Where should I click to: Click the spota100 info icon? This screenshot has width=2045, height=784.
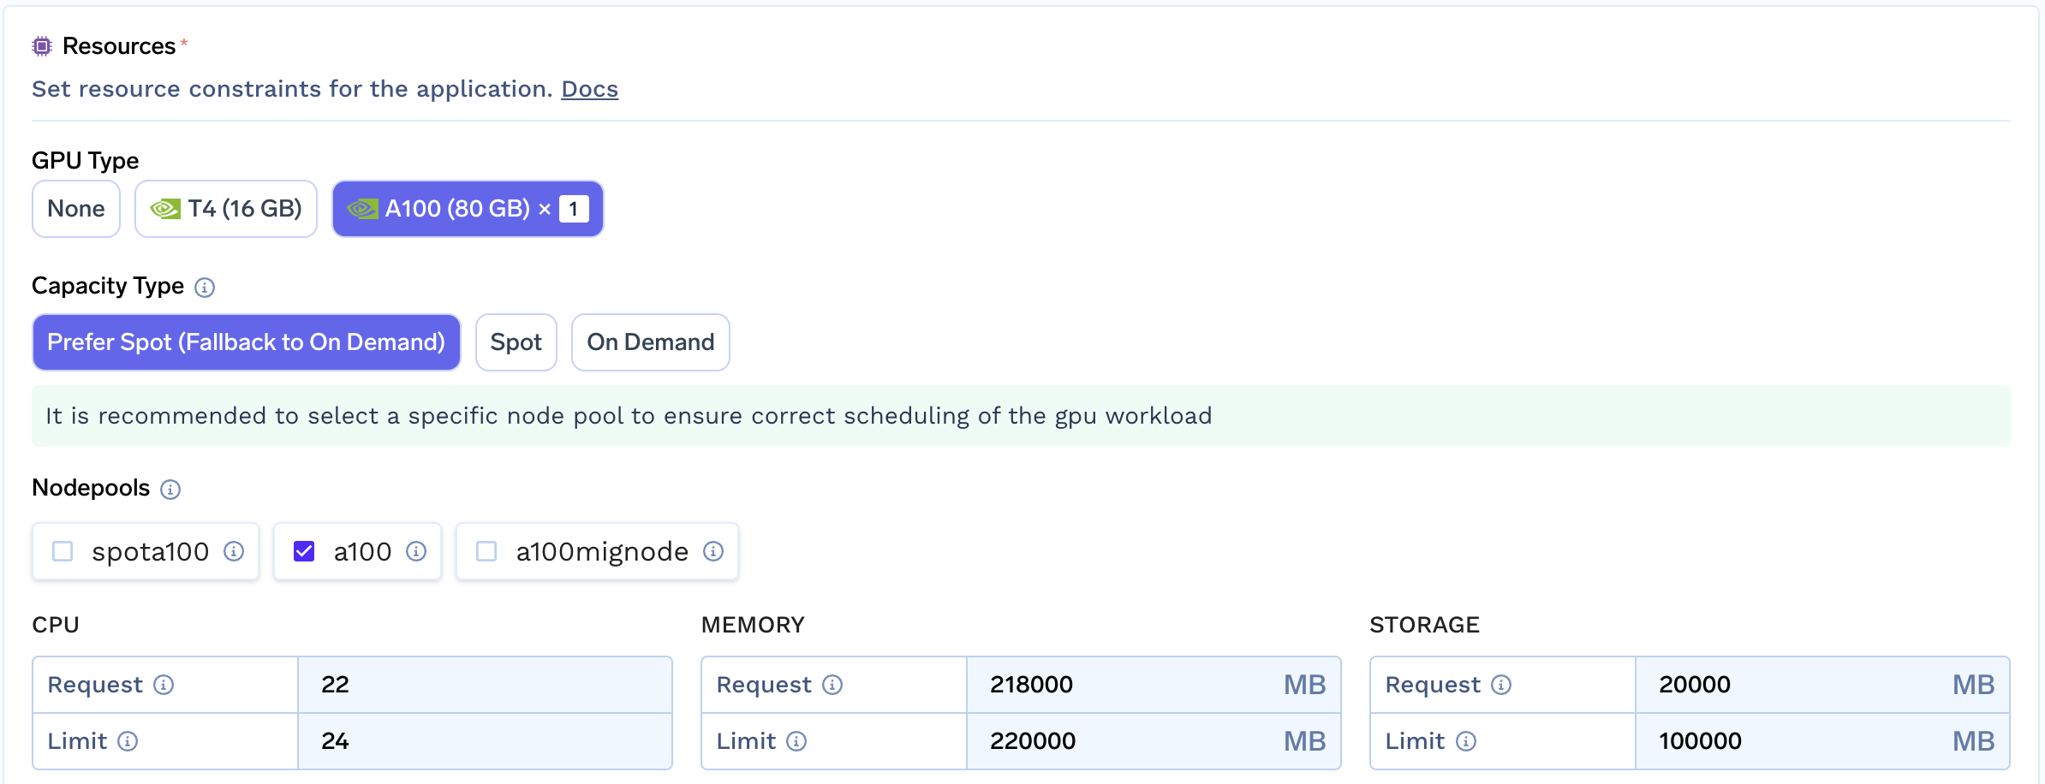tap(233, 552)
